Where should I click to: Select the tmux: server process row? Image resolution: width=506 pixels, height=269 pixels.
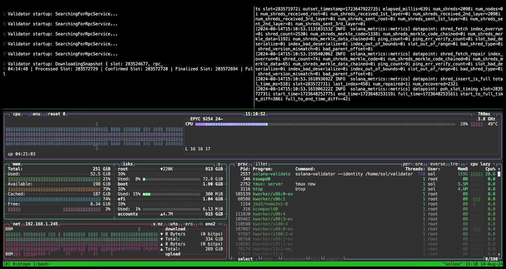point(363,184)
